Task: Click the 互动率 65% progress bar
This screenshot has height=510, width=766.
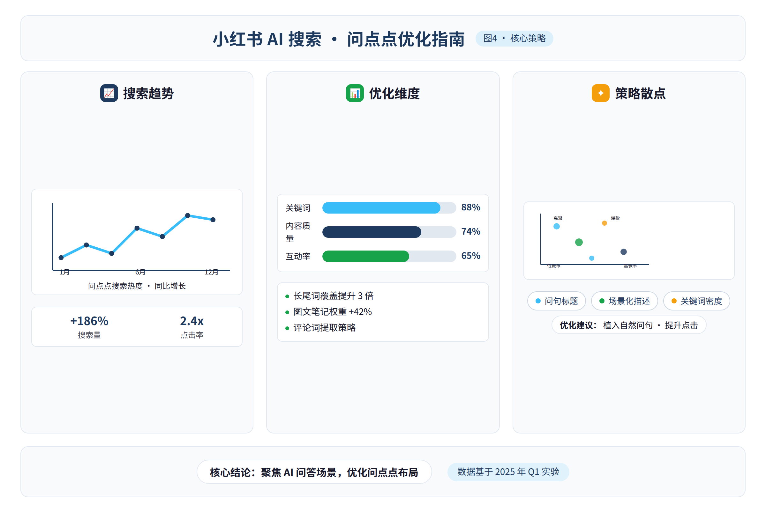Action: (x=389, y=256)
